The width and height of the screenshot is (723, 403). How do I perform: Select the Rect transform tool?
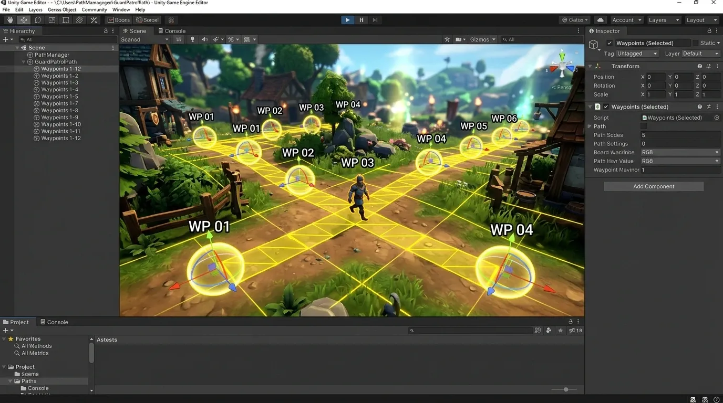pos(66,20)
